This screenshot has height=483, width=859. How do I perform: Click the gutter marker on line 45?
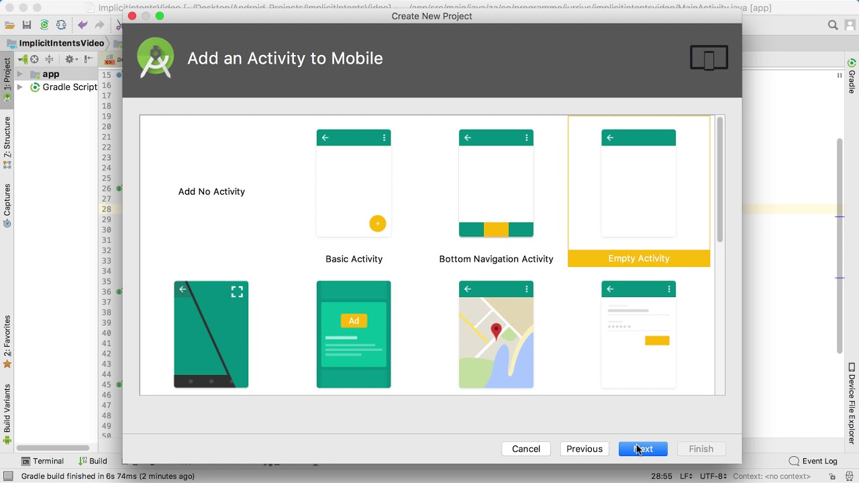coord(119,384)
